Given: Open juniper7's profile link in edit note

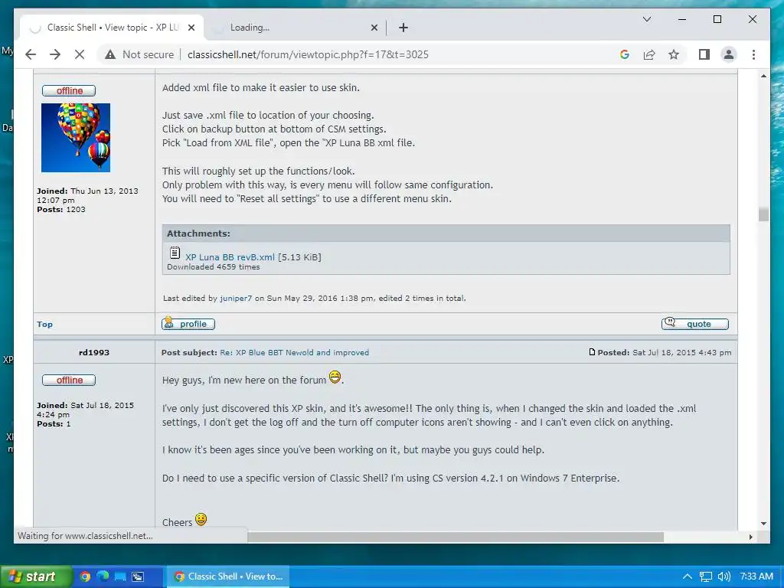Looking at the screenshot, I should (236, 298).
